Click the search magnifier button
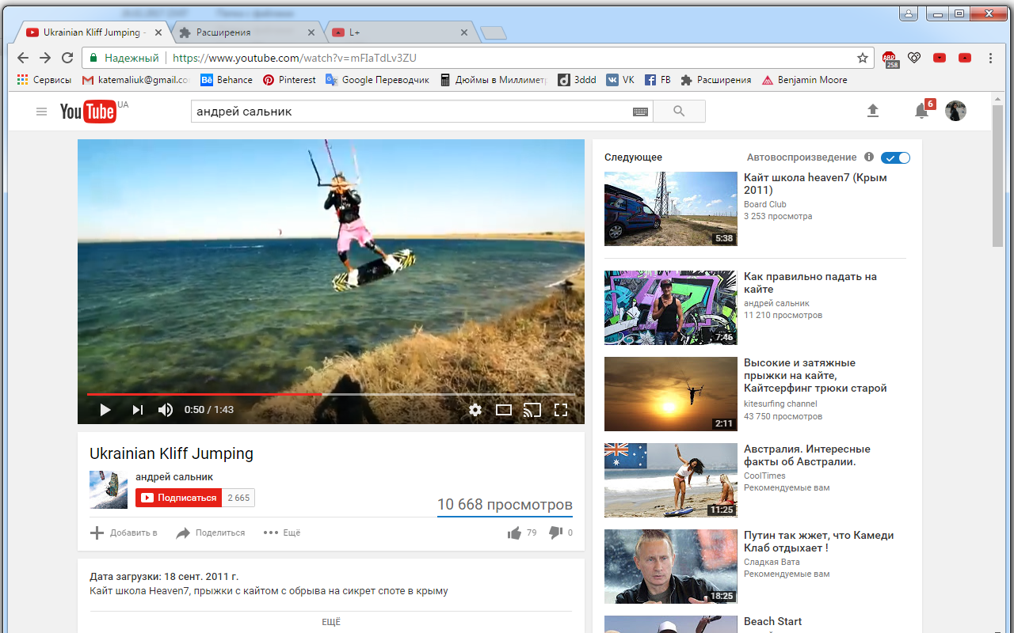The image size is (1014, 633). (x=679, y=112)
